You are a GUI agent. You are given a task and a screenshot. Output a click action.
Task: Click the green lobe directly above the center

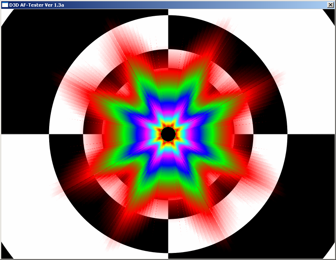[168, 81]
